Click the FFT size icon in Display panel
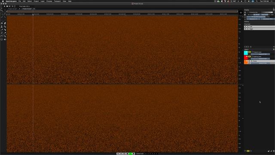 point(245,17)
